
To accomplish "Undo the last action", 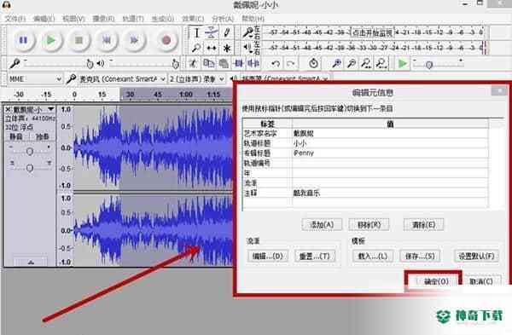I will click(276, 63).
